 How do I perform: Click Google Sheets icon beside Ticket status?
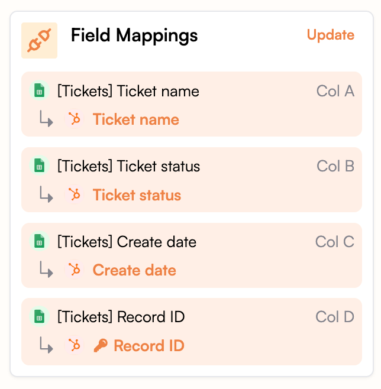point(39,167)
